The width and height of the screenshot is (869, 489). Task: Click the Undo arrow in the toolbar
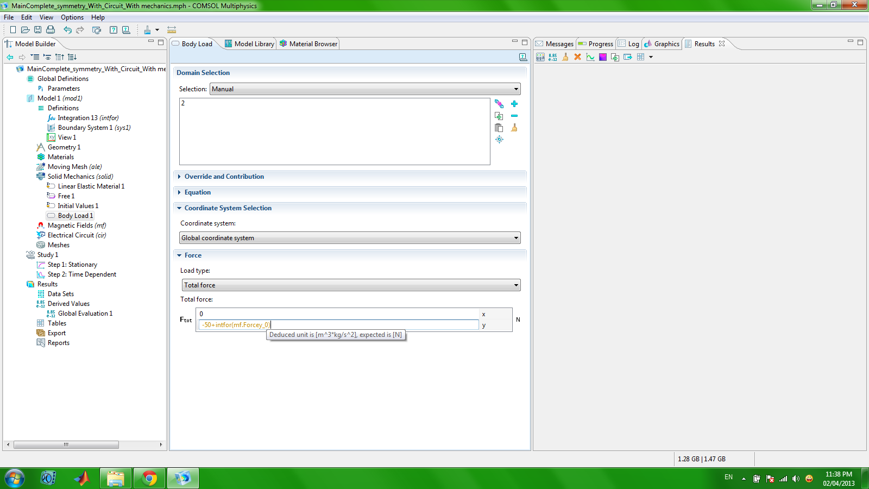(x=67, y=30)
